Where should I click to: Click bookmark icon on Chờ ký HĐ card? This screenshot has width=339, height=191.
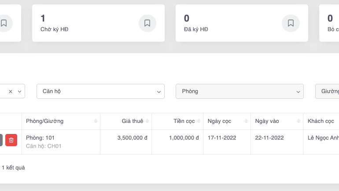click(147, 23)
